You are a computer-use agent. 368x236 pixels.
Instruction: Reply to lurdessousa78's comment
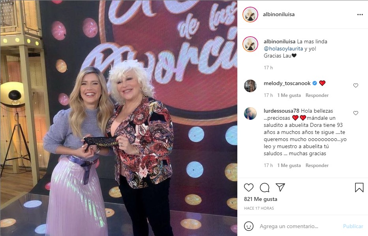pos(317,165)
